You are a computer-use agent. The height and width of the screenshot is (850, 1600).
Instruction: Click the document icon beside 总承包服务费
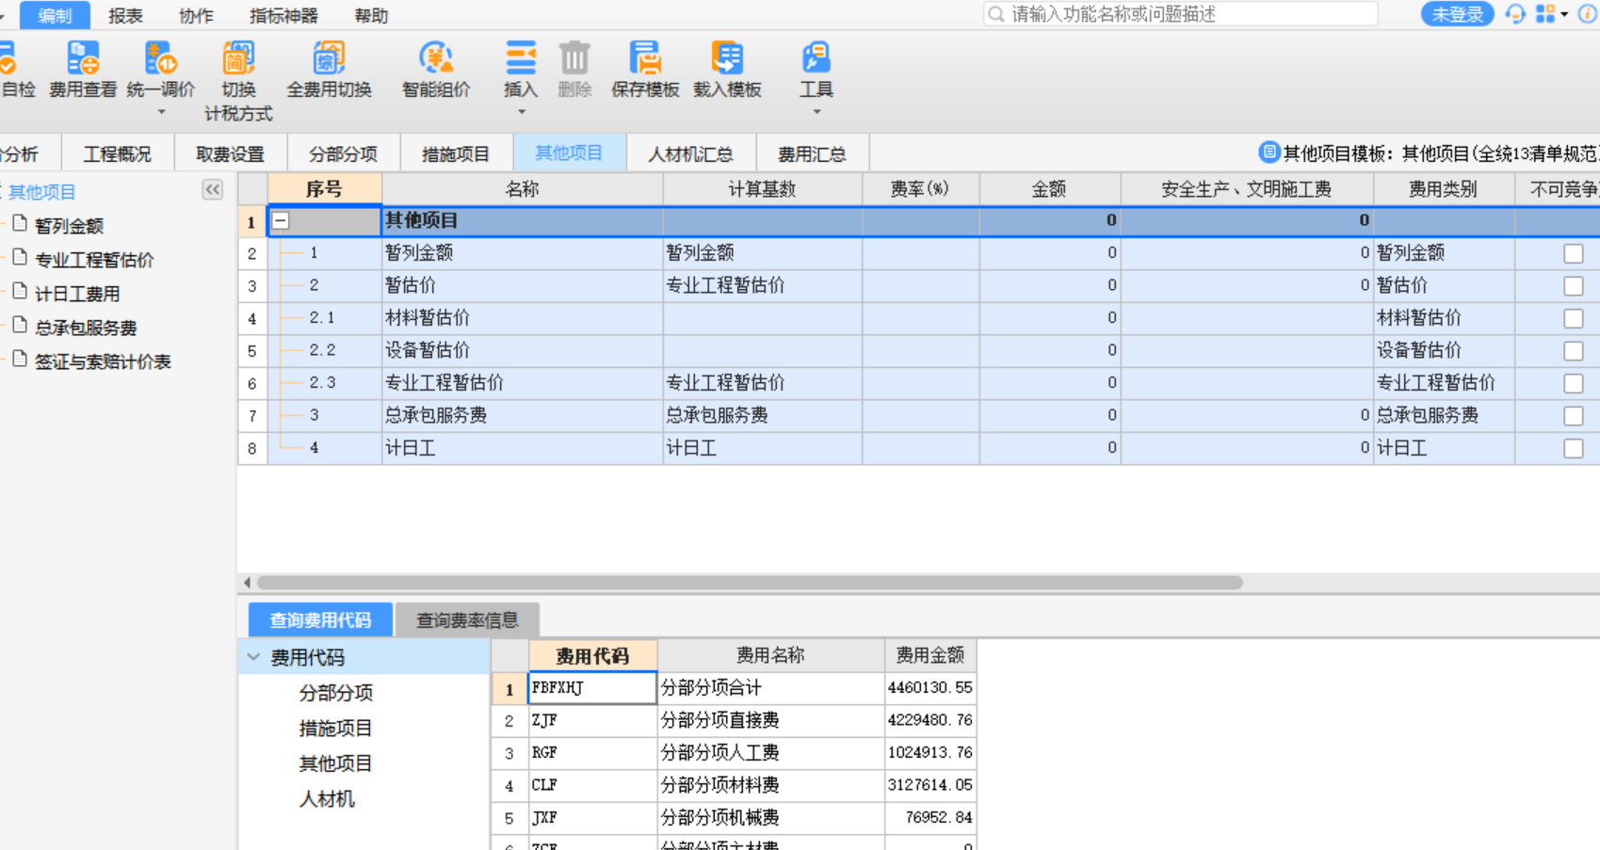coord(20,325)
